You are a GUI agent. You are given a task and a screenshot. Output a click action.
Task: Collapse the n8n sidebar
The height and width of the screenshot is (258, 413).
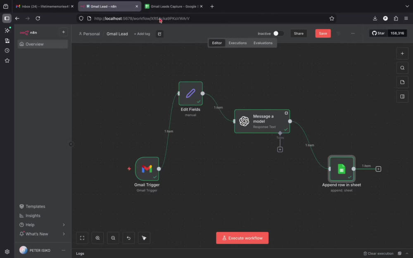click(x=71, y=144)
